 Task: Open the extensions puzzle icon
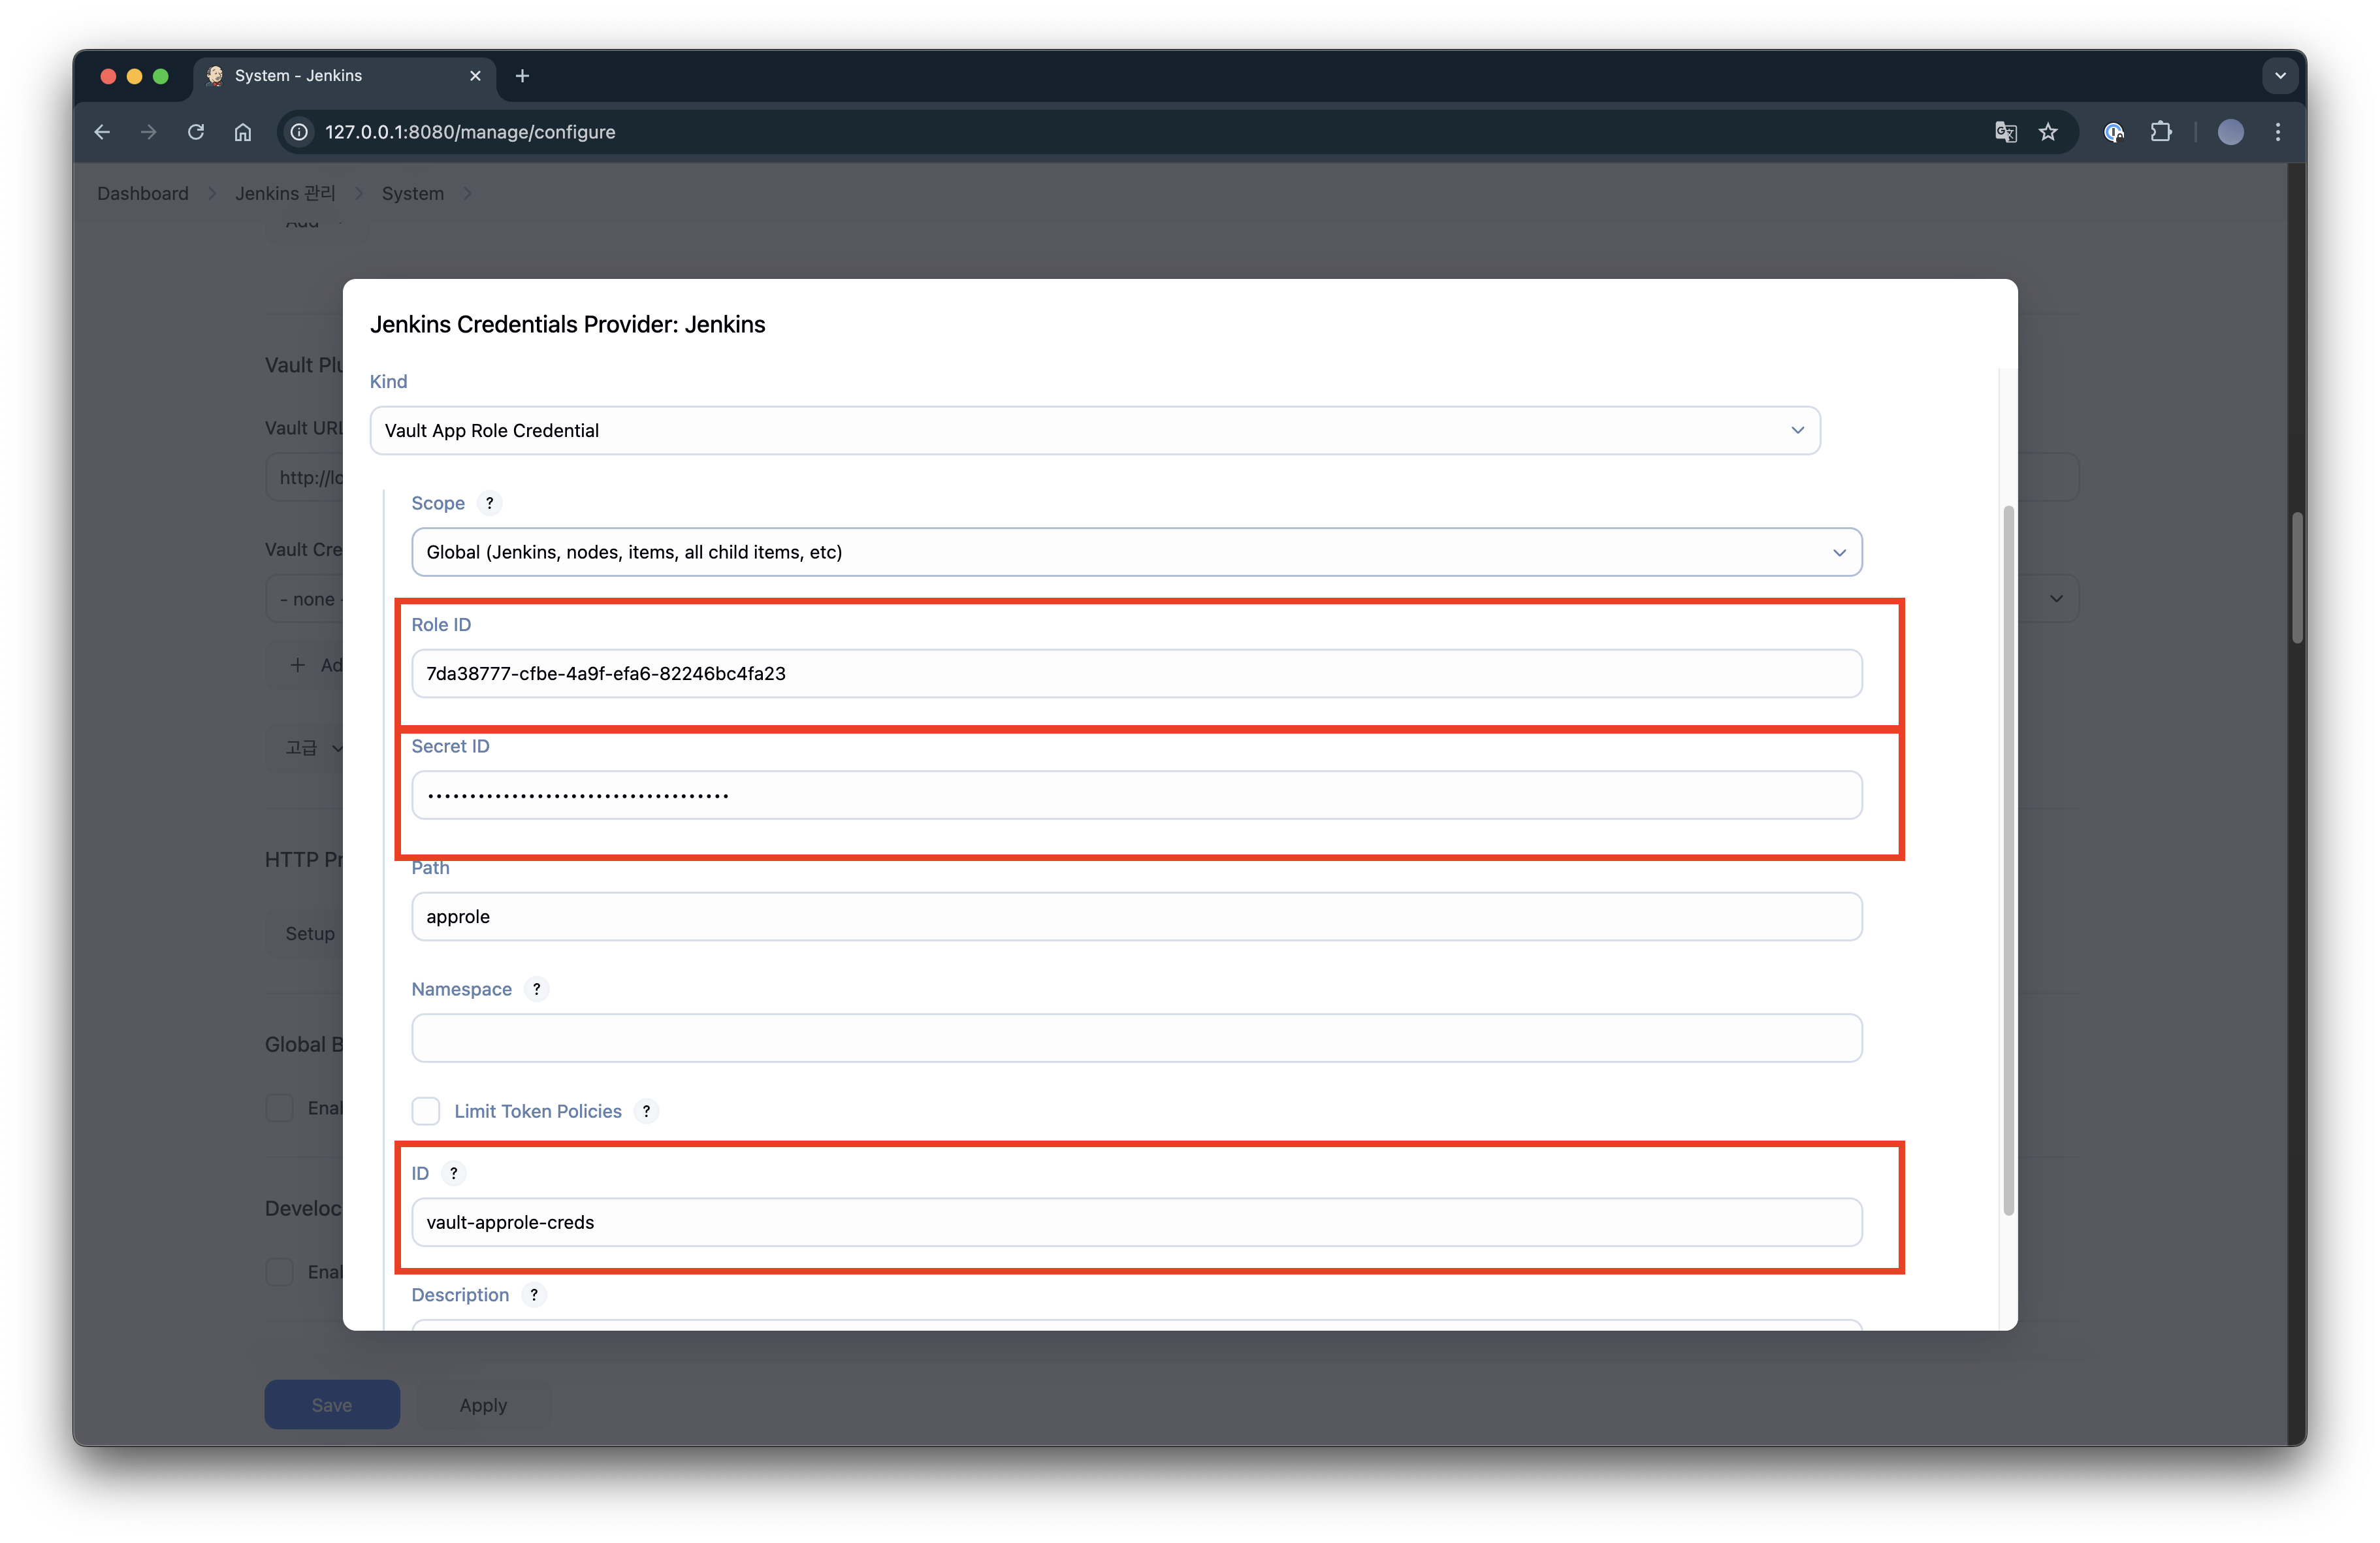(2161, 132)
